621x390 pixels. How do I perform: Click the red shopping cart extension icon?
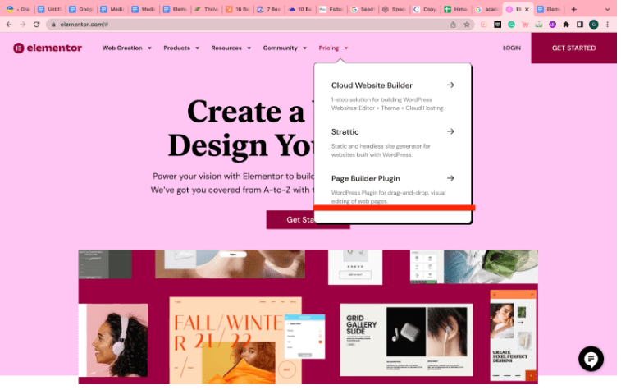(525, 25)
